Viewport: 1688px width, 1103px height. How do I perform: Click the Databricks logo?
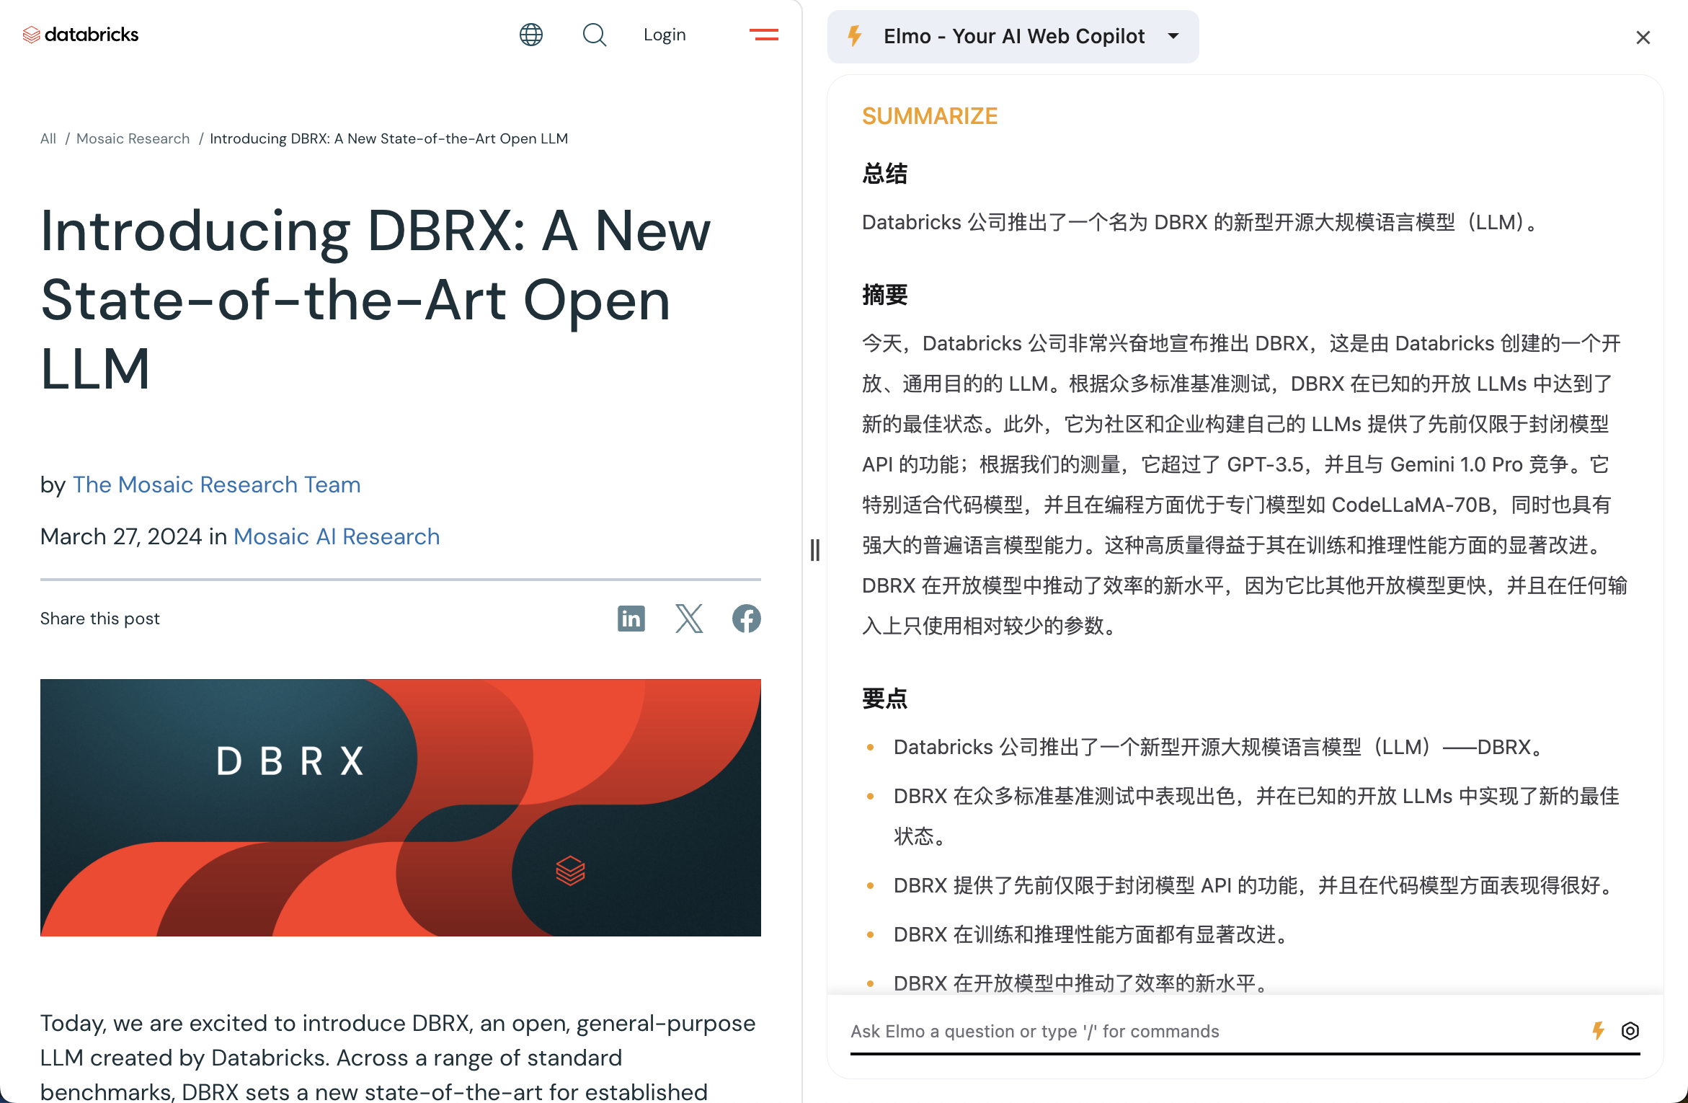(x=81, y=35)
